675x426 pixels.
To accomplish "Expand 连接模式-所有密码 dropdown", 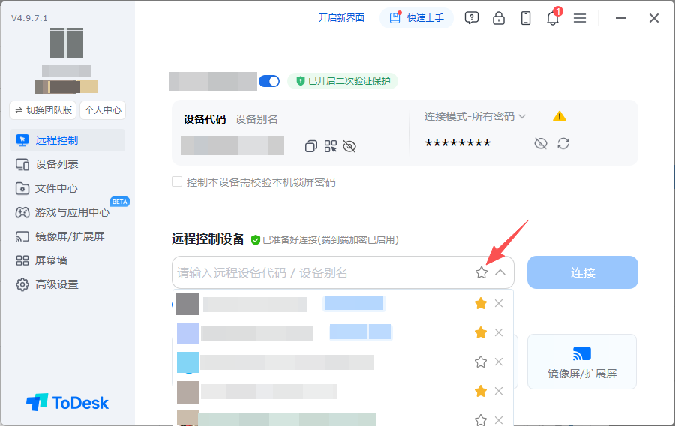I will (x=475, y=116).
